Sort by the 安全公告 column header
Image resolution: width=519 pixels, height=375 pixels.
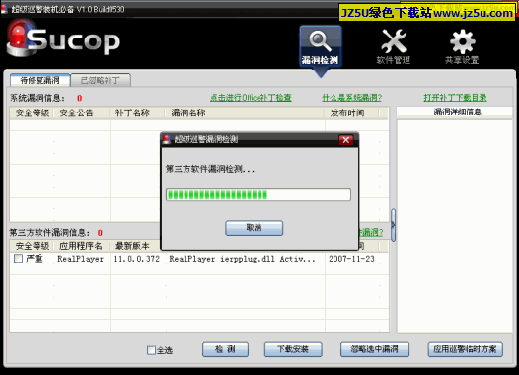point(82,113)
